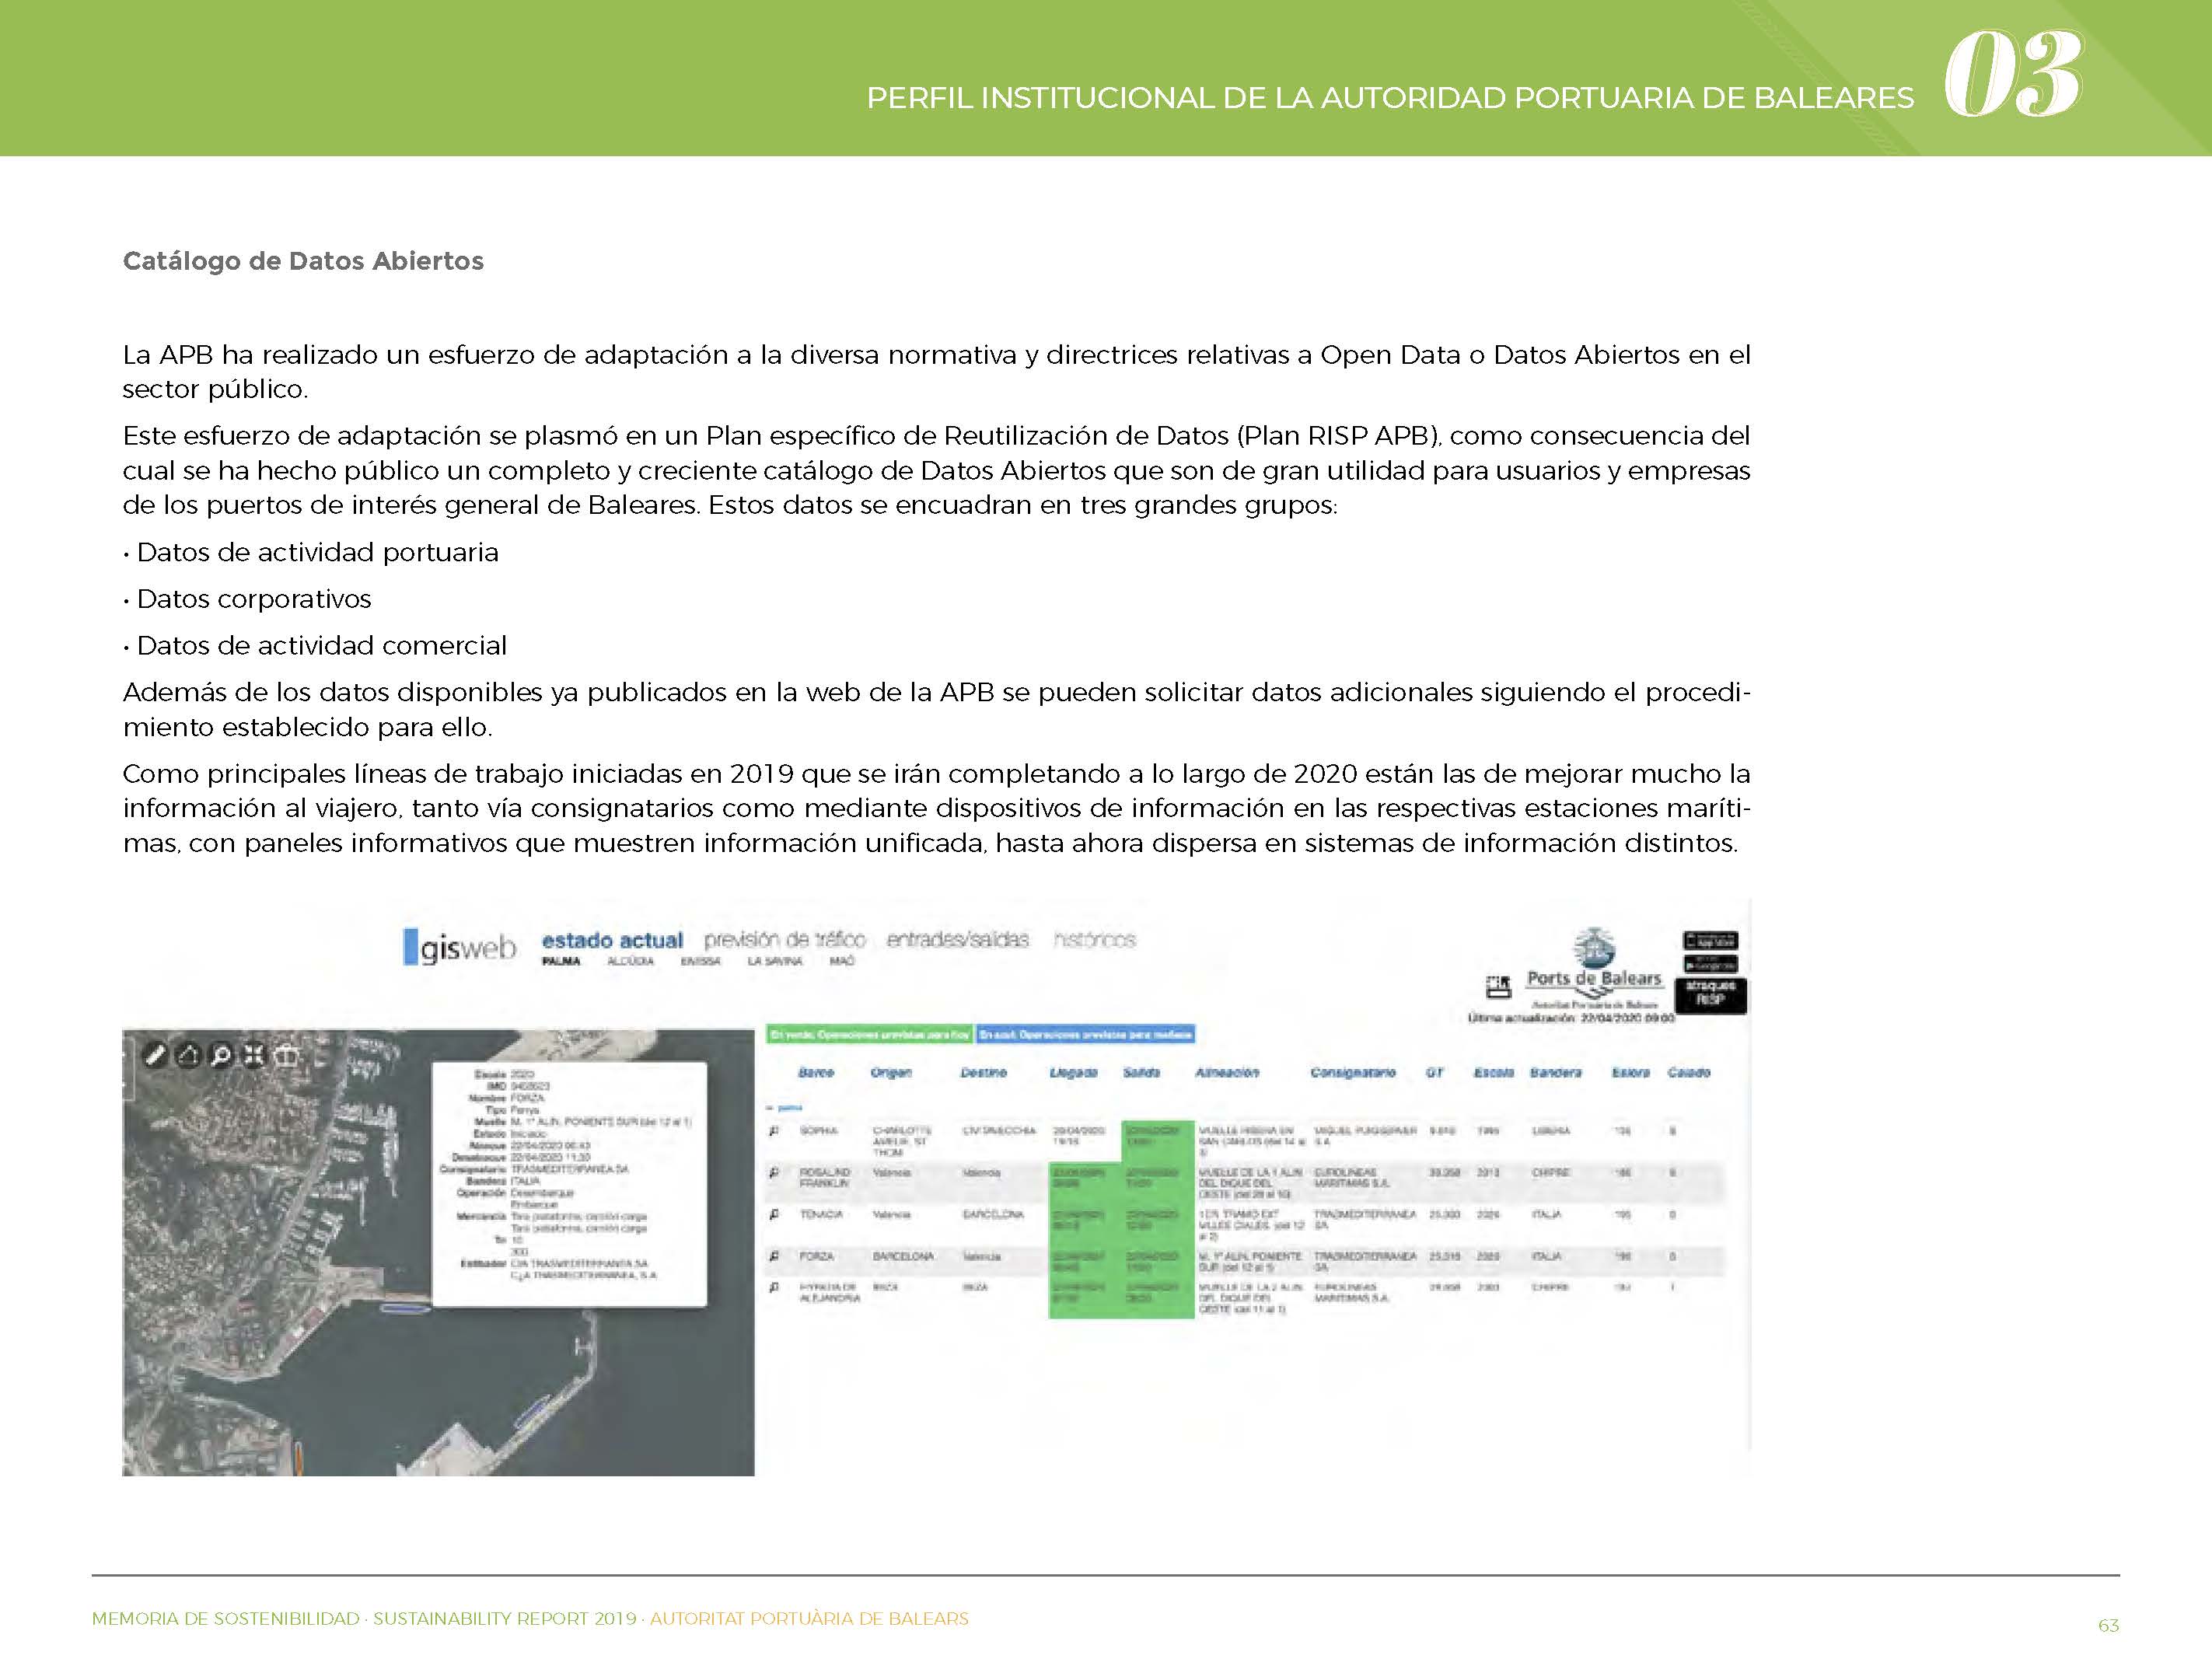The height and width of the screenshot is (1659, 2212).
Task: Sort table by Eslora column
Action: [x=1630, y=1072]
